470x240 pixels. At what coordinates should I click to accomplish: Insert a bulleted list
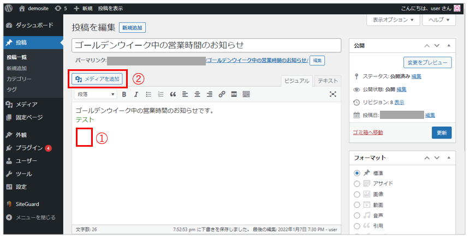coord(148,94)
